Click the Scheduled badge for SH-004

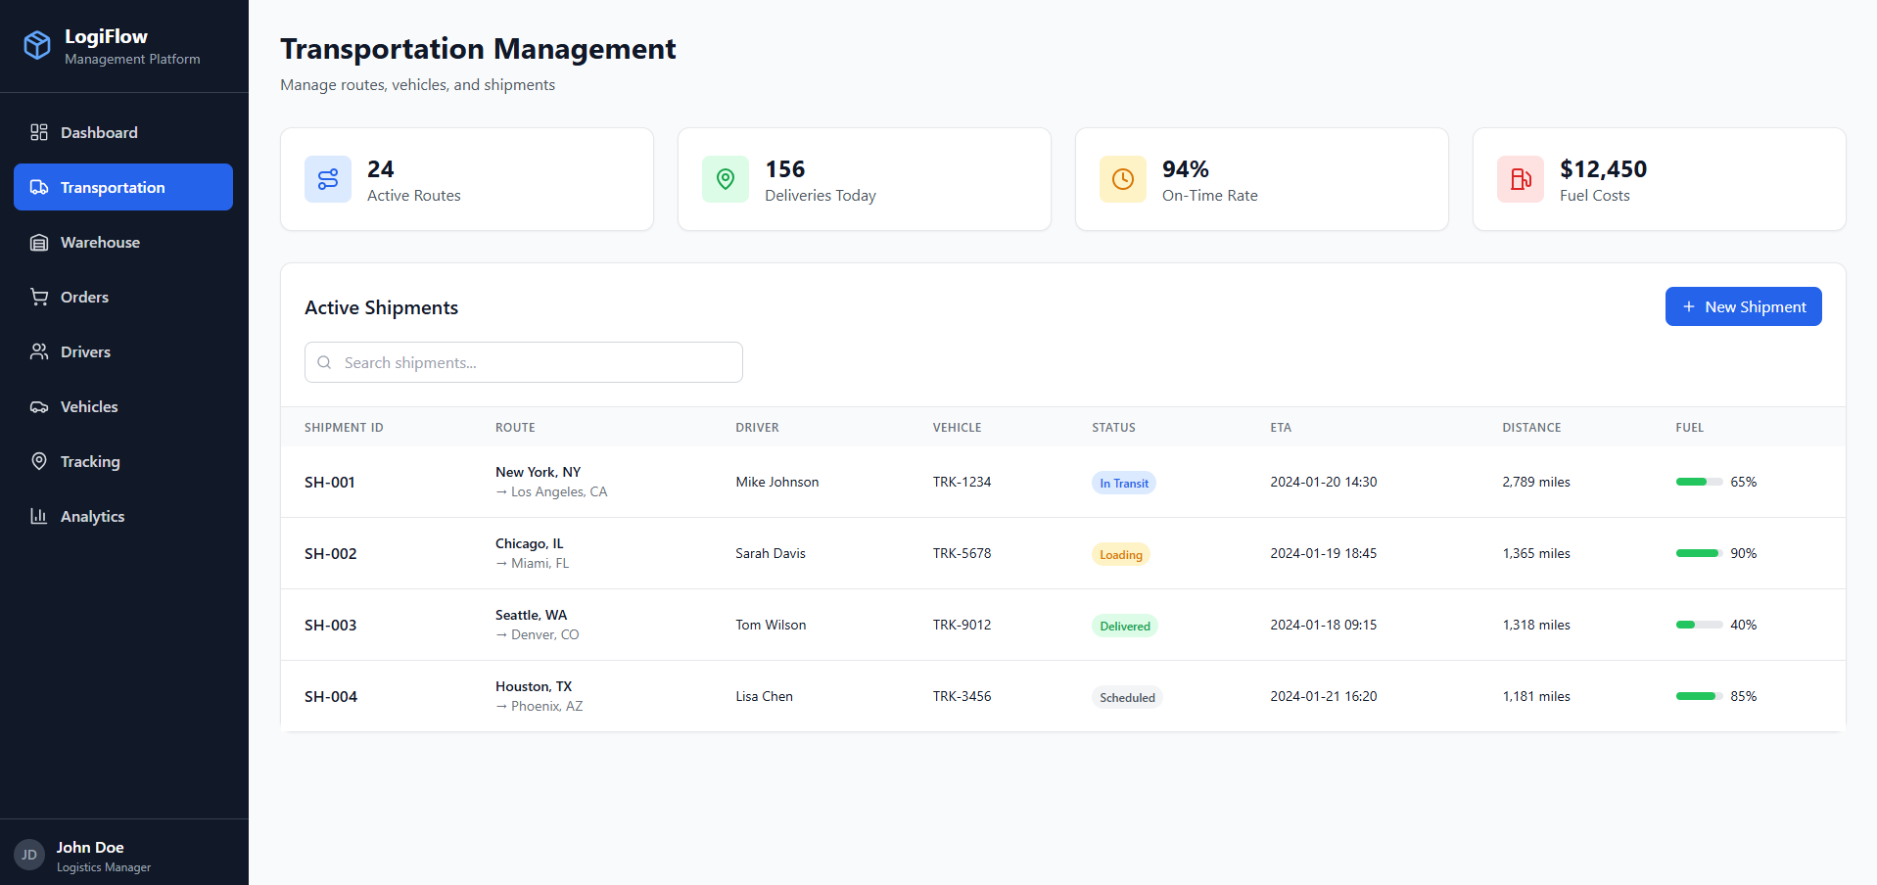(1127, 697)
